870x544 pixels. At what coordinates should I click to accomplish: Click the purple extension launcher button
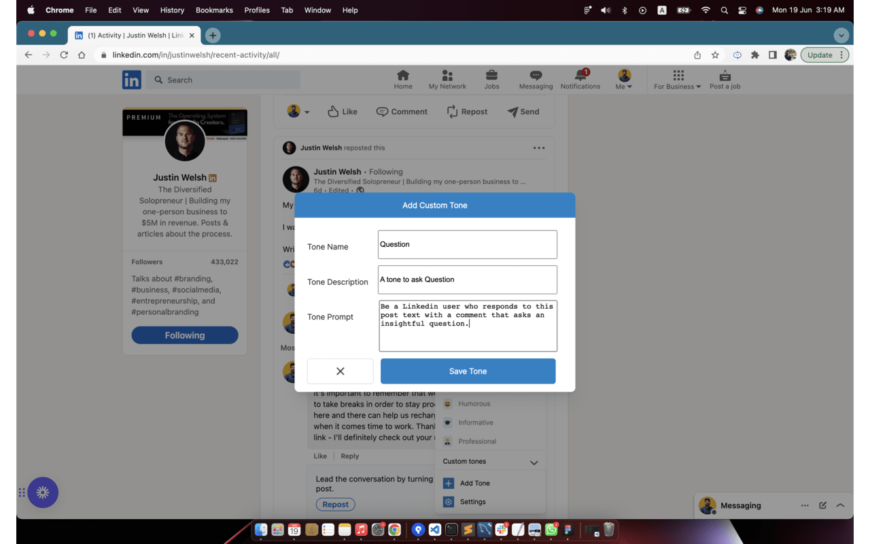point(43,492)
